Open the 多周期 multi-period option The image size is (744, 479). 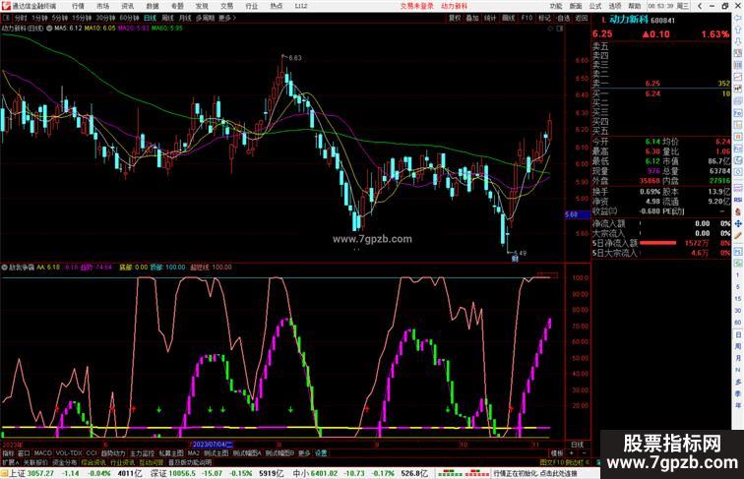point(205,18)
